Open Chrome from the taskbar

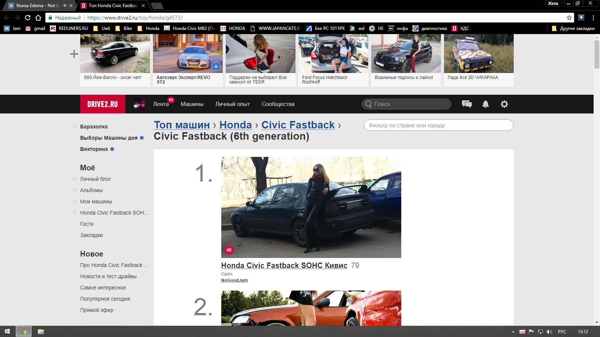pos(24,331)
